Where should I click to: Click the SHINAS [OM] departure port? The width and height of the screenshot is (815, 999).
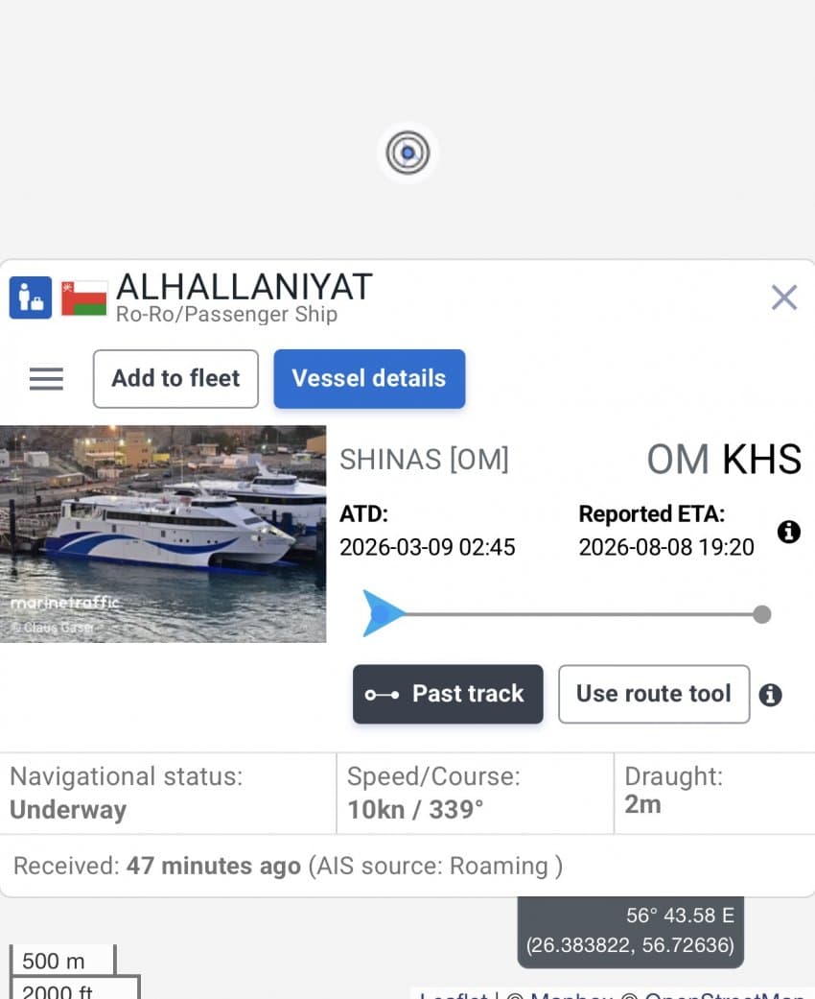tap(424, 460)
